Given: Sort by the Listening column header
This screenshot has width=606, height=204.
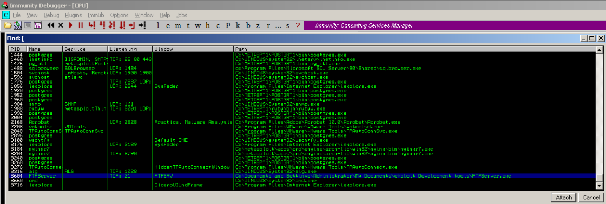Looking at the screenshot, I should click(130, 49).
